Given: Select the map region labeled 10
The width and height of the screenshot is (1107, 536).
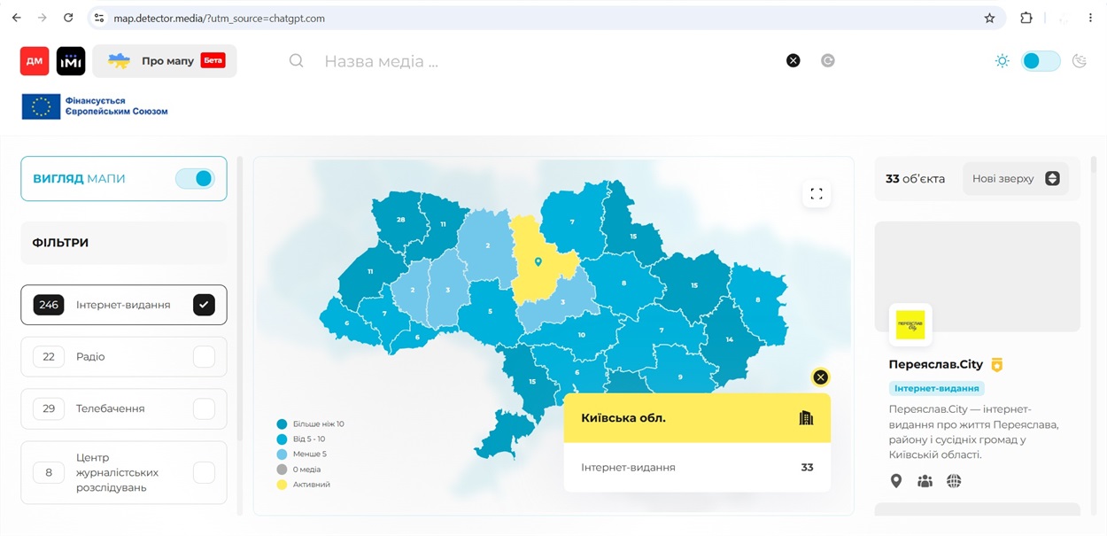Looking at the screenshot, I should [x=582, y=335].
